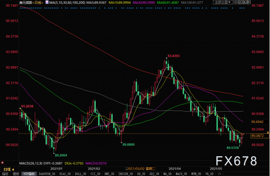Open the 全部主题 theme dropdown
The height and width of the screenshot is (176, 270).
(x=223, y=2)
